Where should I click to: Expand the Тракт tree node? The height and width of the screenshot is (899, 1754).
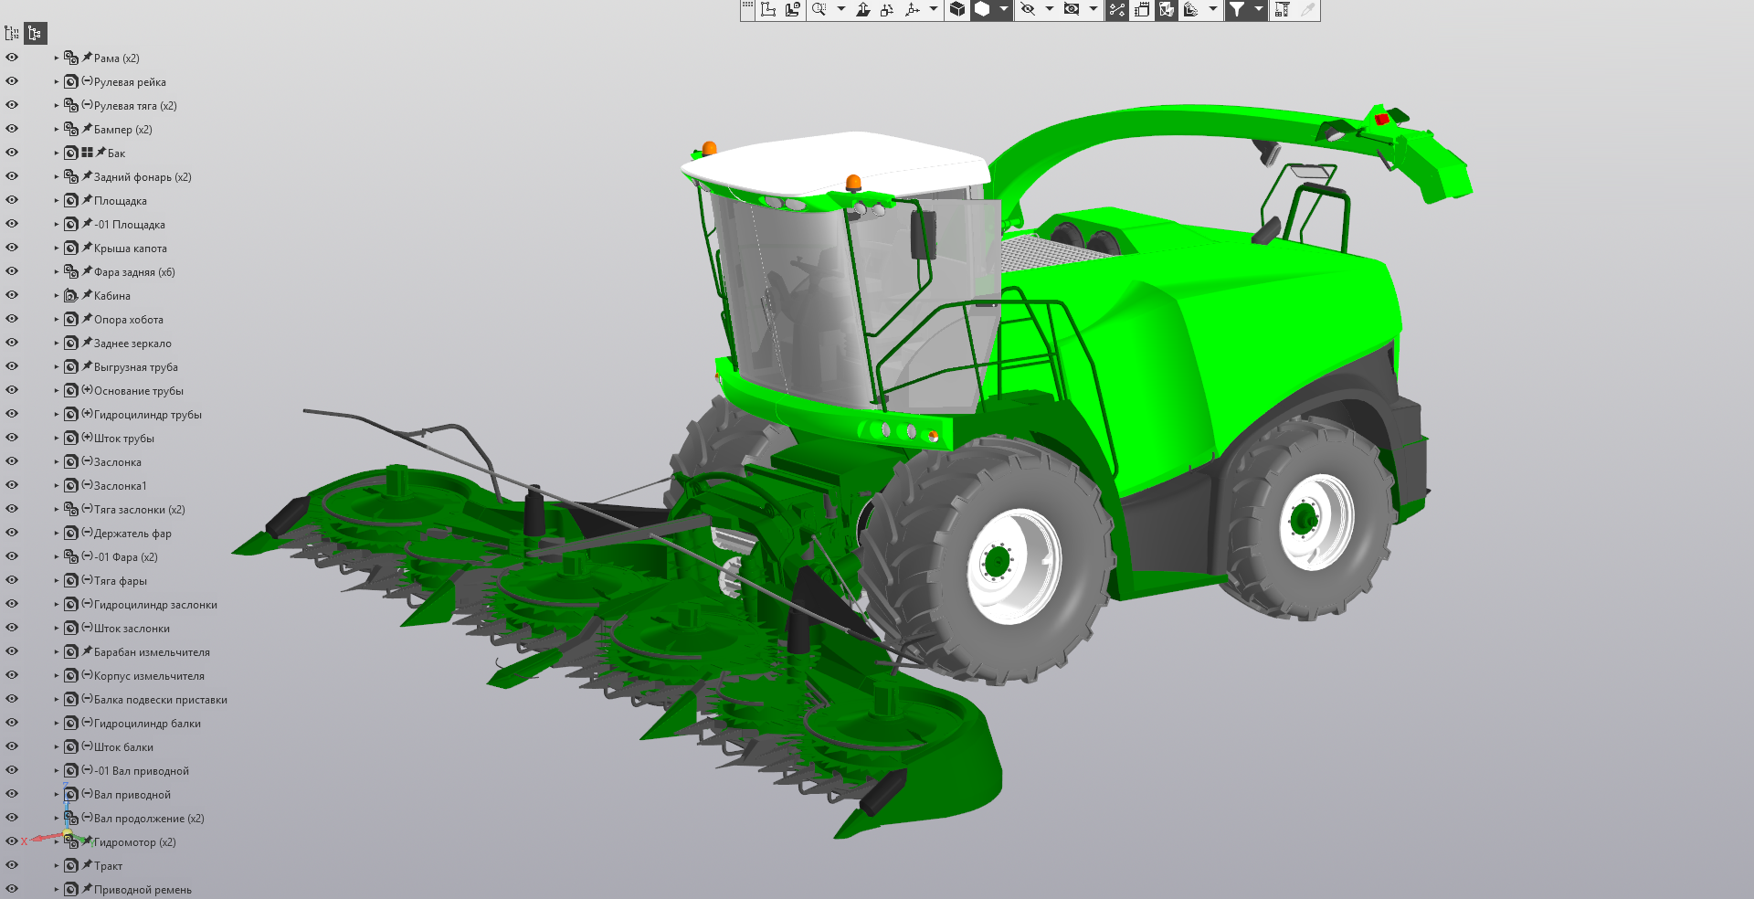coord(56,865)
